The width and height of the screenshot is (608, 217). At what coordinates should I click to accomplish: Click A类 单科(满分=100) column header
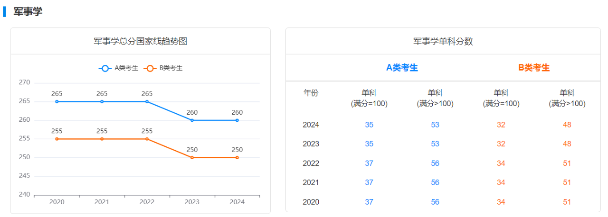pos(369,98)
